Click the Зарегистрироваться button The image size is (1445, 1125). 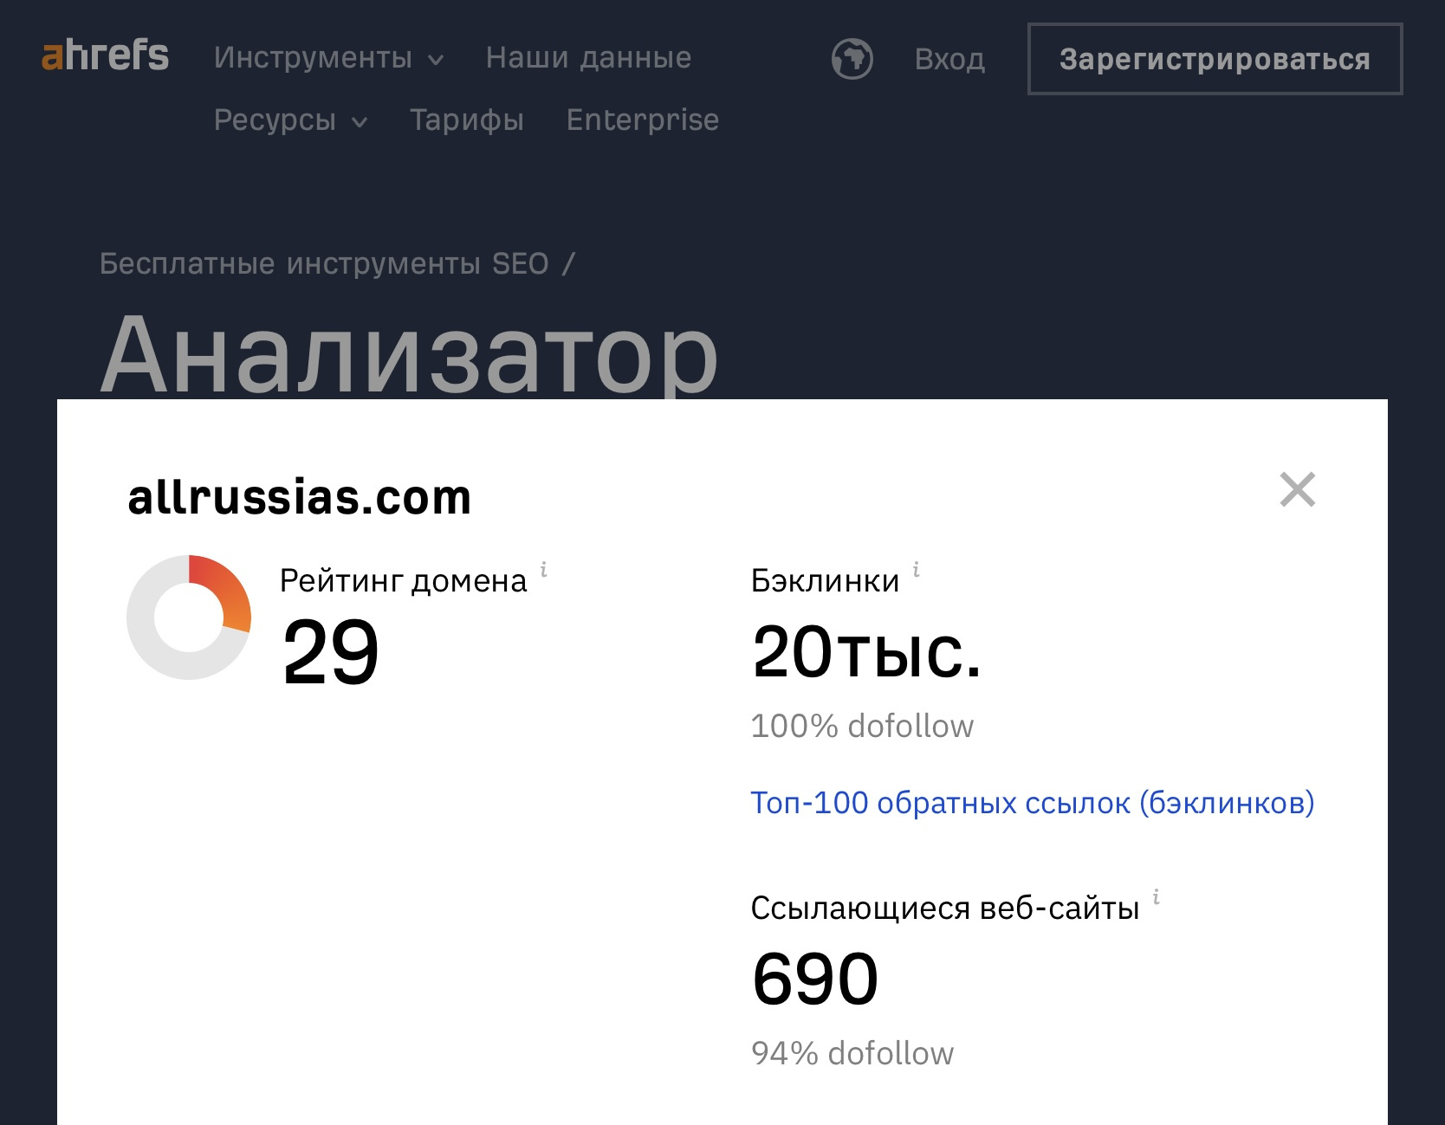pyautogui.click(x=1215, y=59)
